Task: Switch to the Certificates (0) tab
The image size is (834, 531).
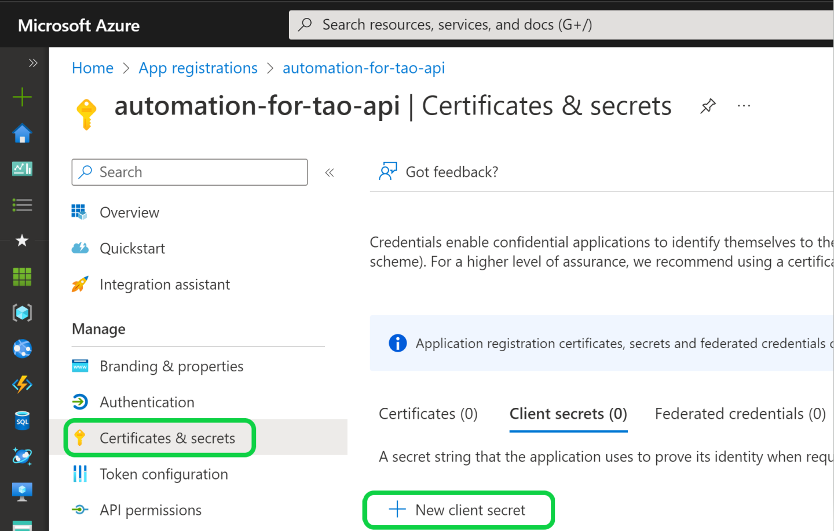Action: [428, 414]
